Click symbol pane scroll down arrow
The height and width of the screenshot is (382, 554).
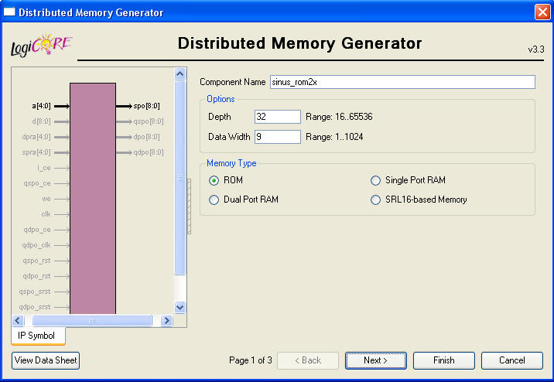pyautogui.click(x=180, y=307)
